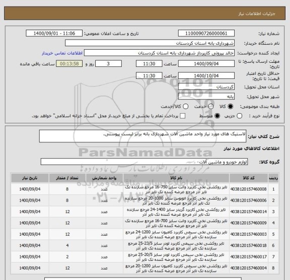Click product code 4038120157460009
The width and height of the screenshot is (290, 280).
click(x=249, y=223)
